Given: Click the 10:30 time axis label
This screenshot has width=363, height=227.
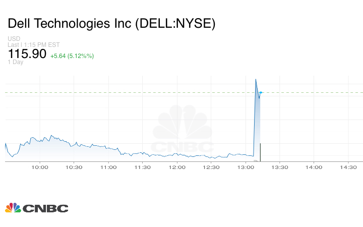Looking at the screenshot, I should (x=74, y=167).
